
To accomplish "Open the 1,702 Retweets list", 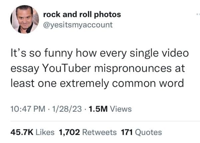I will click(x=87, y=132).
